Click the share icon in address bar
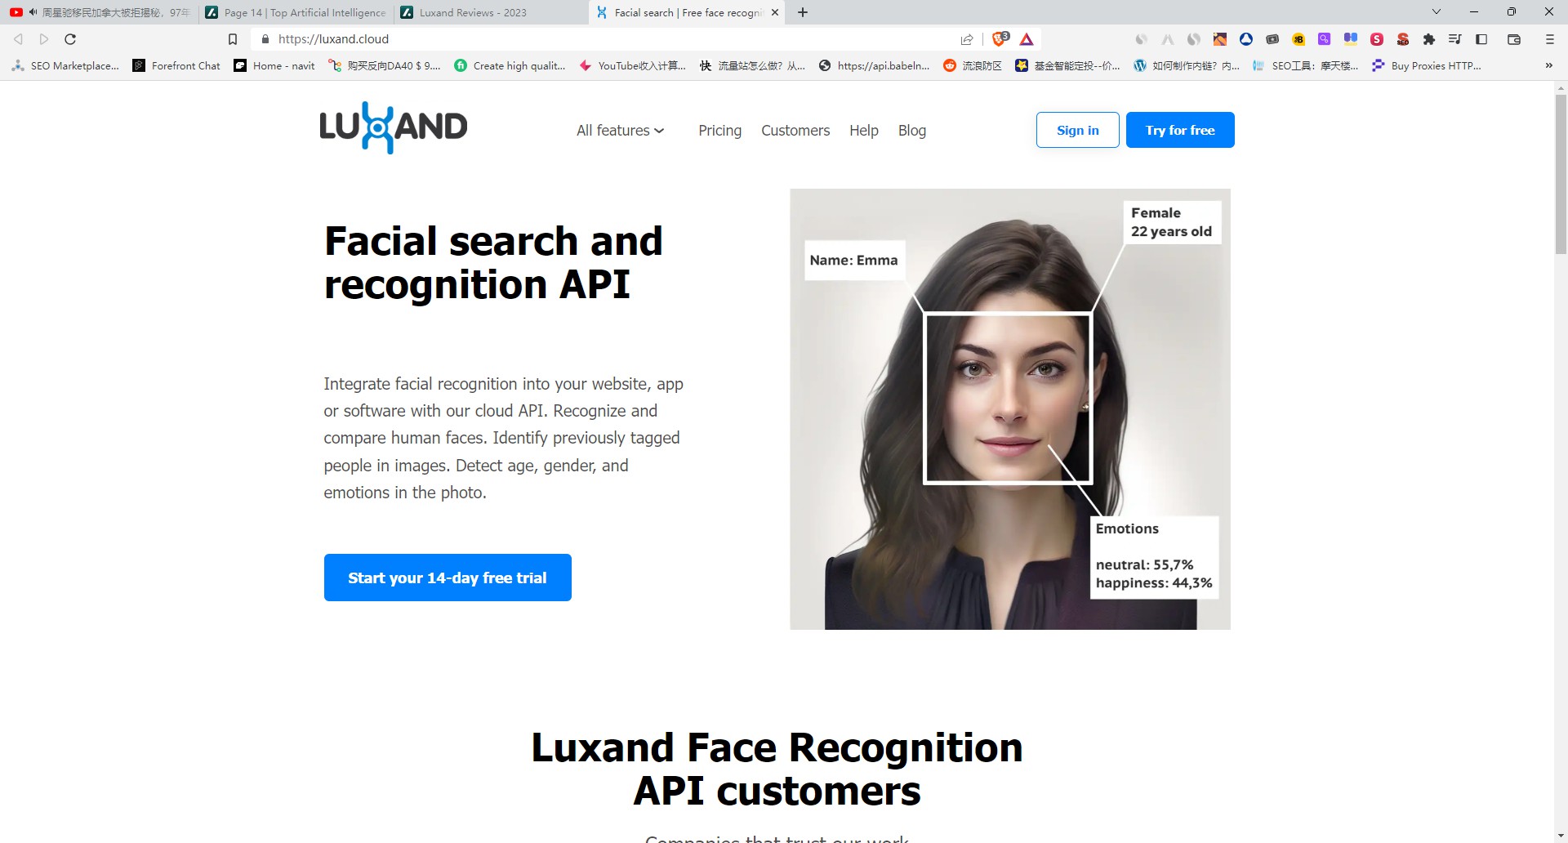Image resolution: width=1568 pixels, height=843 pixels. [967, 39]
